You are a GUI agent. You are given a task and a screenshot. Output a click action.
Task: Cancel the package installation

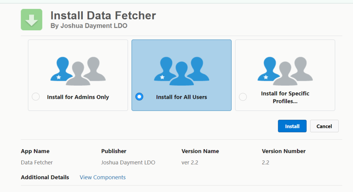tap(324, 126)
